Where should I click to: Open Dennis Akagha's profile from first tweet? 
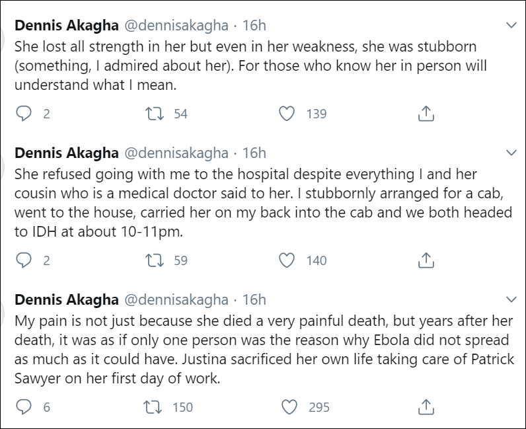[66, 25]
